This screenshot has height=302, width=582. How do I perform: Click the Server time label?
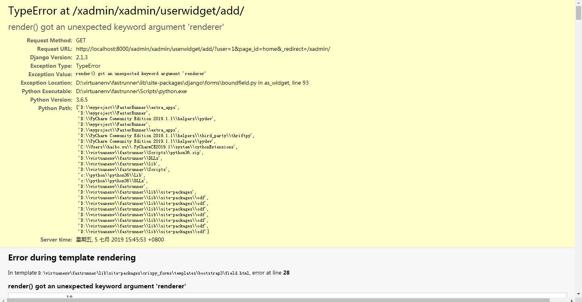click(56, 240)
